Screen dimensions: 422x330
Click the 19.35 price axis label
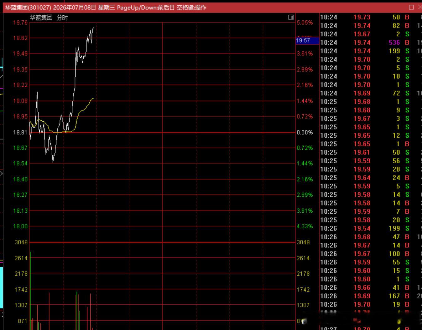[20, 69]
